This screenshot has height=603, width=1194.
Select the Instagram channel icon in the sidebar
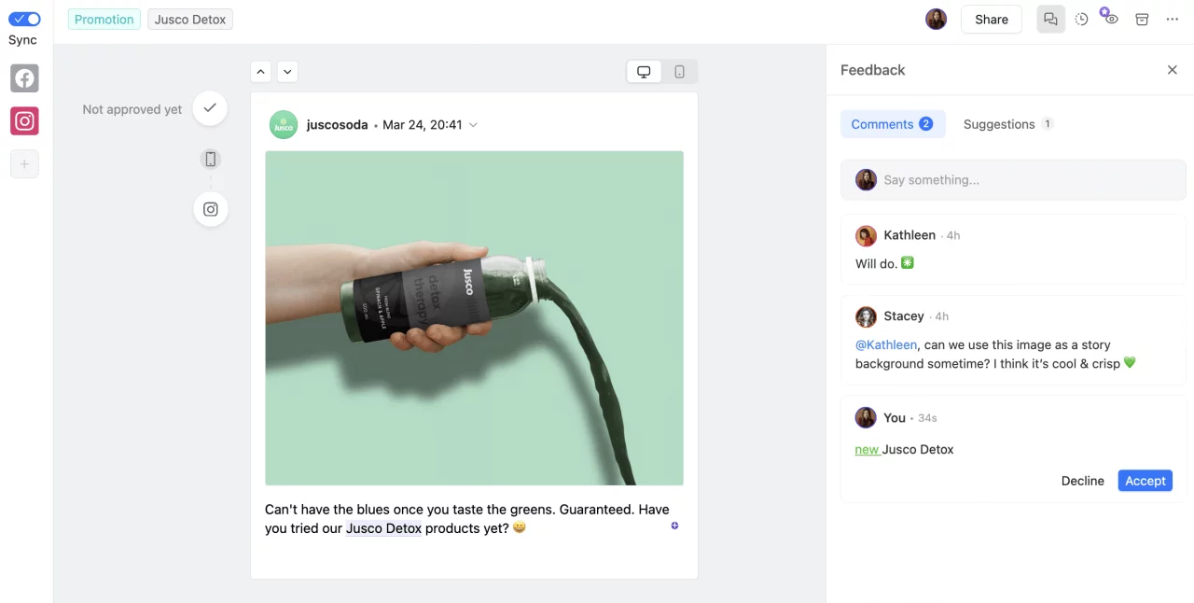click(x=24, y=120)
